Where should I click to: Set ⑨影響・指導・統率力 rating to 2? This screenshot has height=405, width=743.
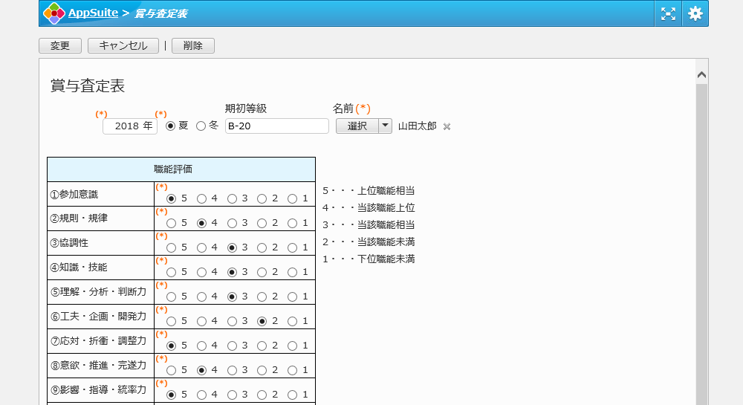point(262,395)
